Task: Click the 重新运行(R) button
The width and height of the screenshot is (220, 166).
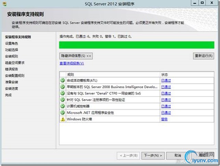Action: (x=204, y=56)
